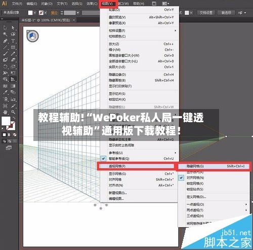253x250 pixels.
Task: Choose 定义网格(D)... entry
Action: (214, 197)
